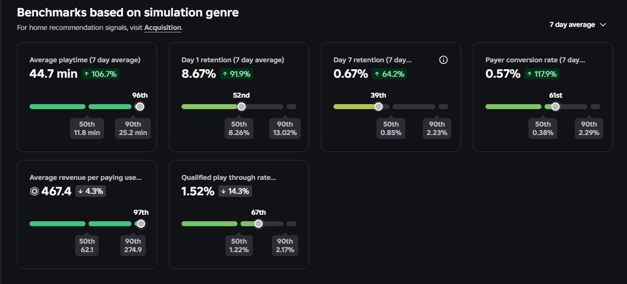Click the 90th 13.02% benchmark label
Screen dimensions: 627x284
pos(285,129)
